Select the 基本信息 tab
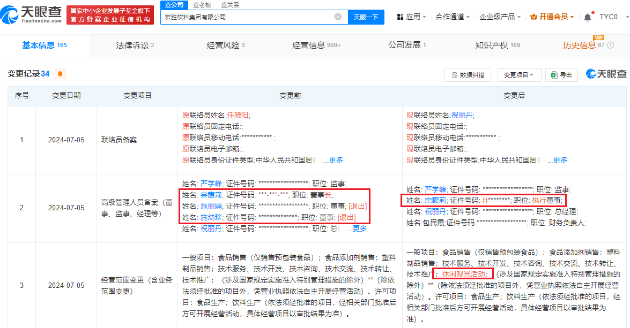630x328 pixels. 45,45
